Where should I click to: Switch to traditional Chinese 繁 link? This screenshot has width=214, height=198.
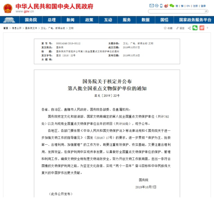point(182,6)
